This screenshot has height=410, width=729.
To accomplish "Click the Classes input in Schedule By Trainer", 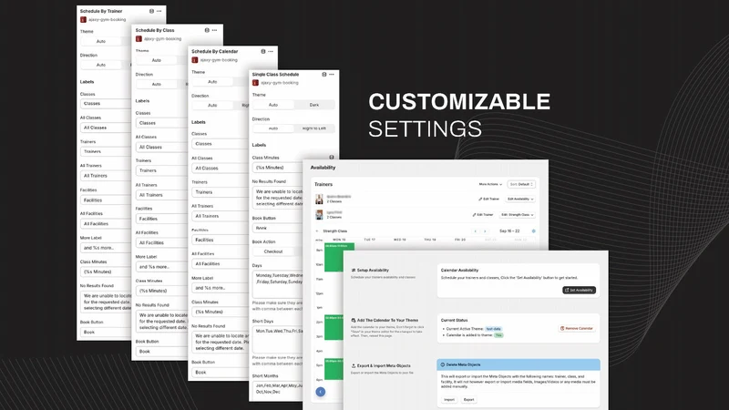I will (x=106, y=104).
